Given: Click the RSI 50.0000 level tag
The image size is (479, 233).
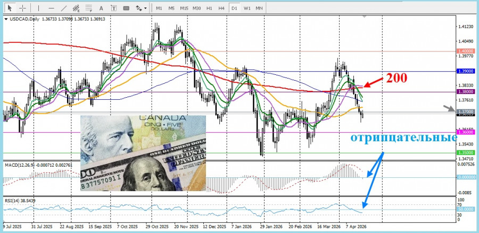Looking at the screenshot, I should [x=466, y=209].
